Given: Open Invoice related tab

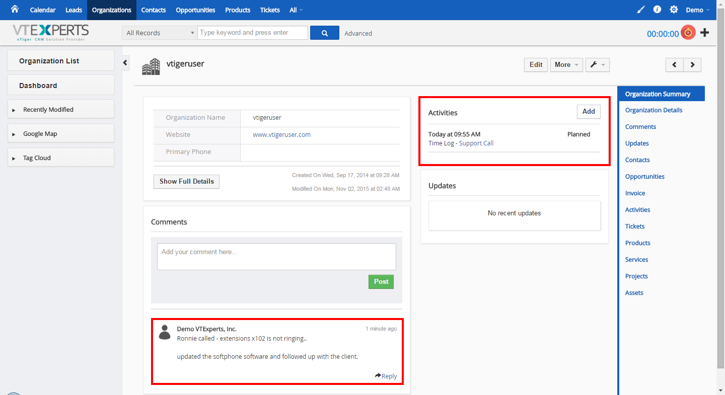Looking at the screenshot, I should [635, 193].
